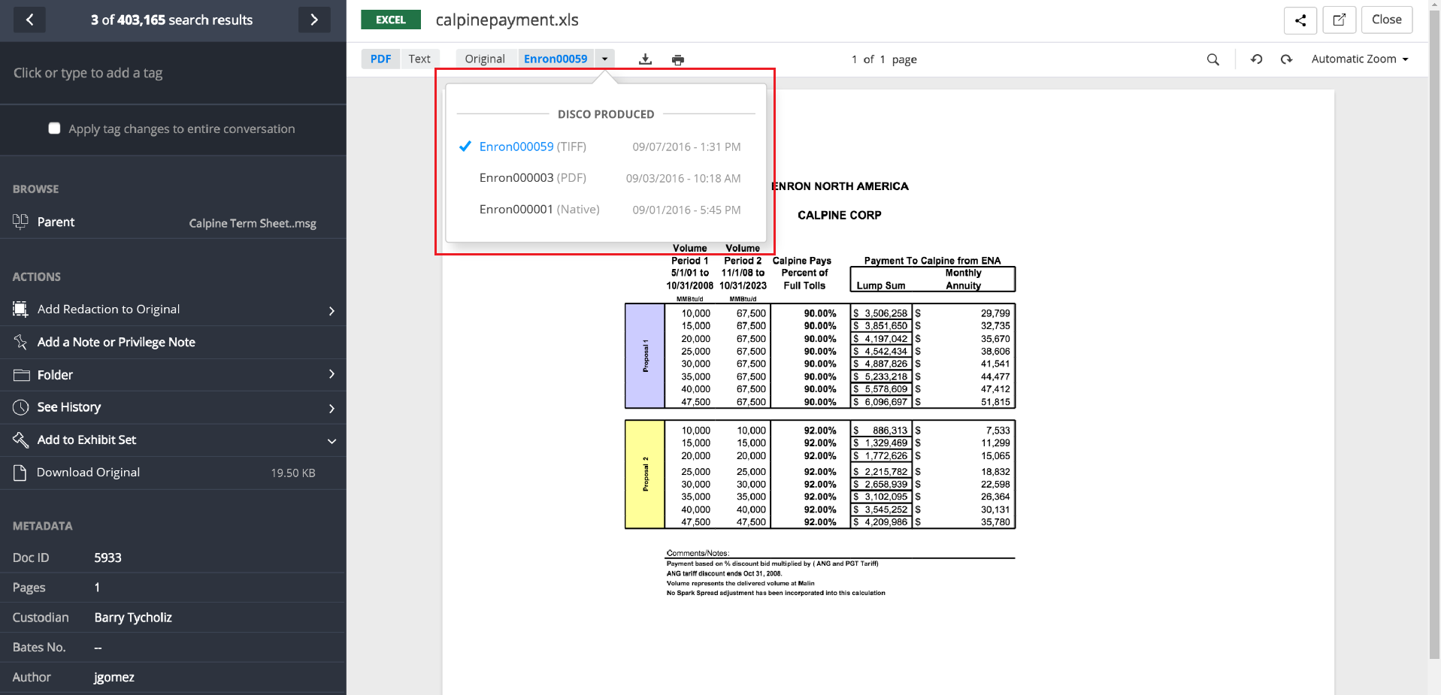
Task: Click Add a Note or Privilege Note
Action: [117, 342]
